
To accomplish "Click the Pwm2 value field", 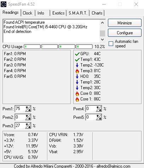I will 20,117.
